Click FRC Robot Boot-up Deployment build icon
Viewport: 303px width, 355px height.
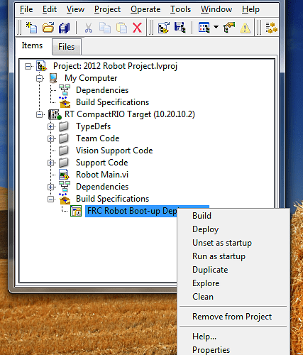(76, 211)
